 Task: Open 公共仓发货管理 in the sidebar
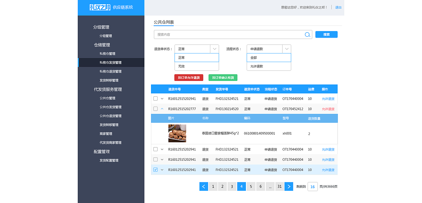click(x=110, y=107)
